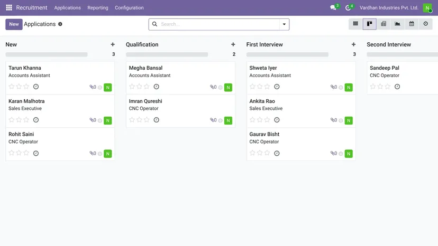This screenshot has width=438, height=246.
Task: Click the search magnifier icon
Action: click(154, 24)
